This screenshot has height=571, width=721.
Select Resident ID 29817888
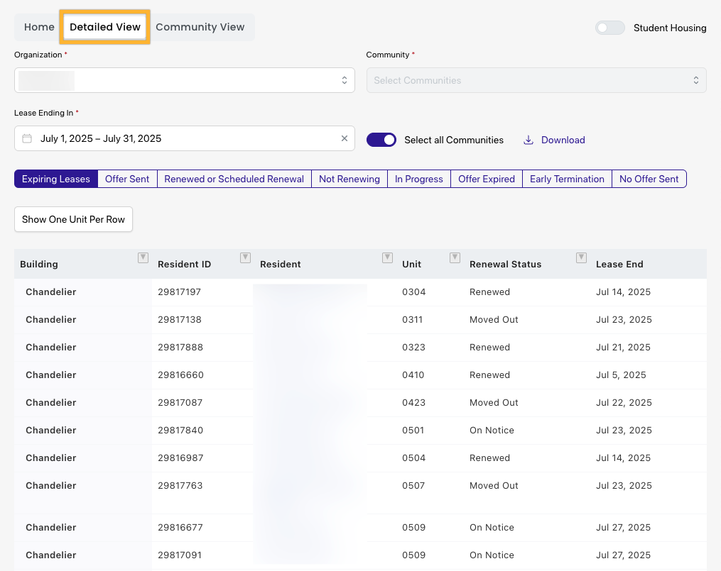[x=180, y=348]
